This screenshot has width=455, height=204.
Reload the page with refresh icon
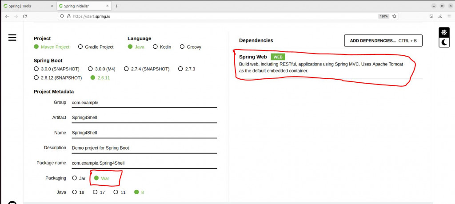coord(25,16)
